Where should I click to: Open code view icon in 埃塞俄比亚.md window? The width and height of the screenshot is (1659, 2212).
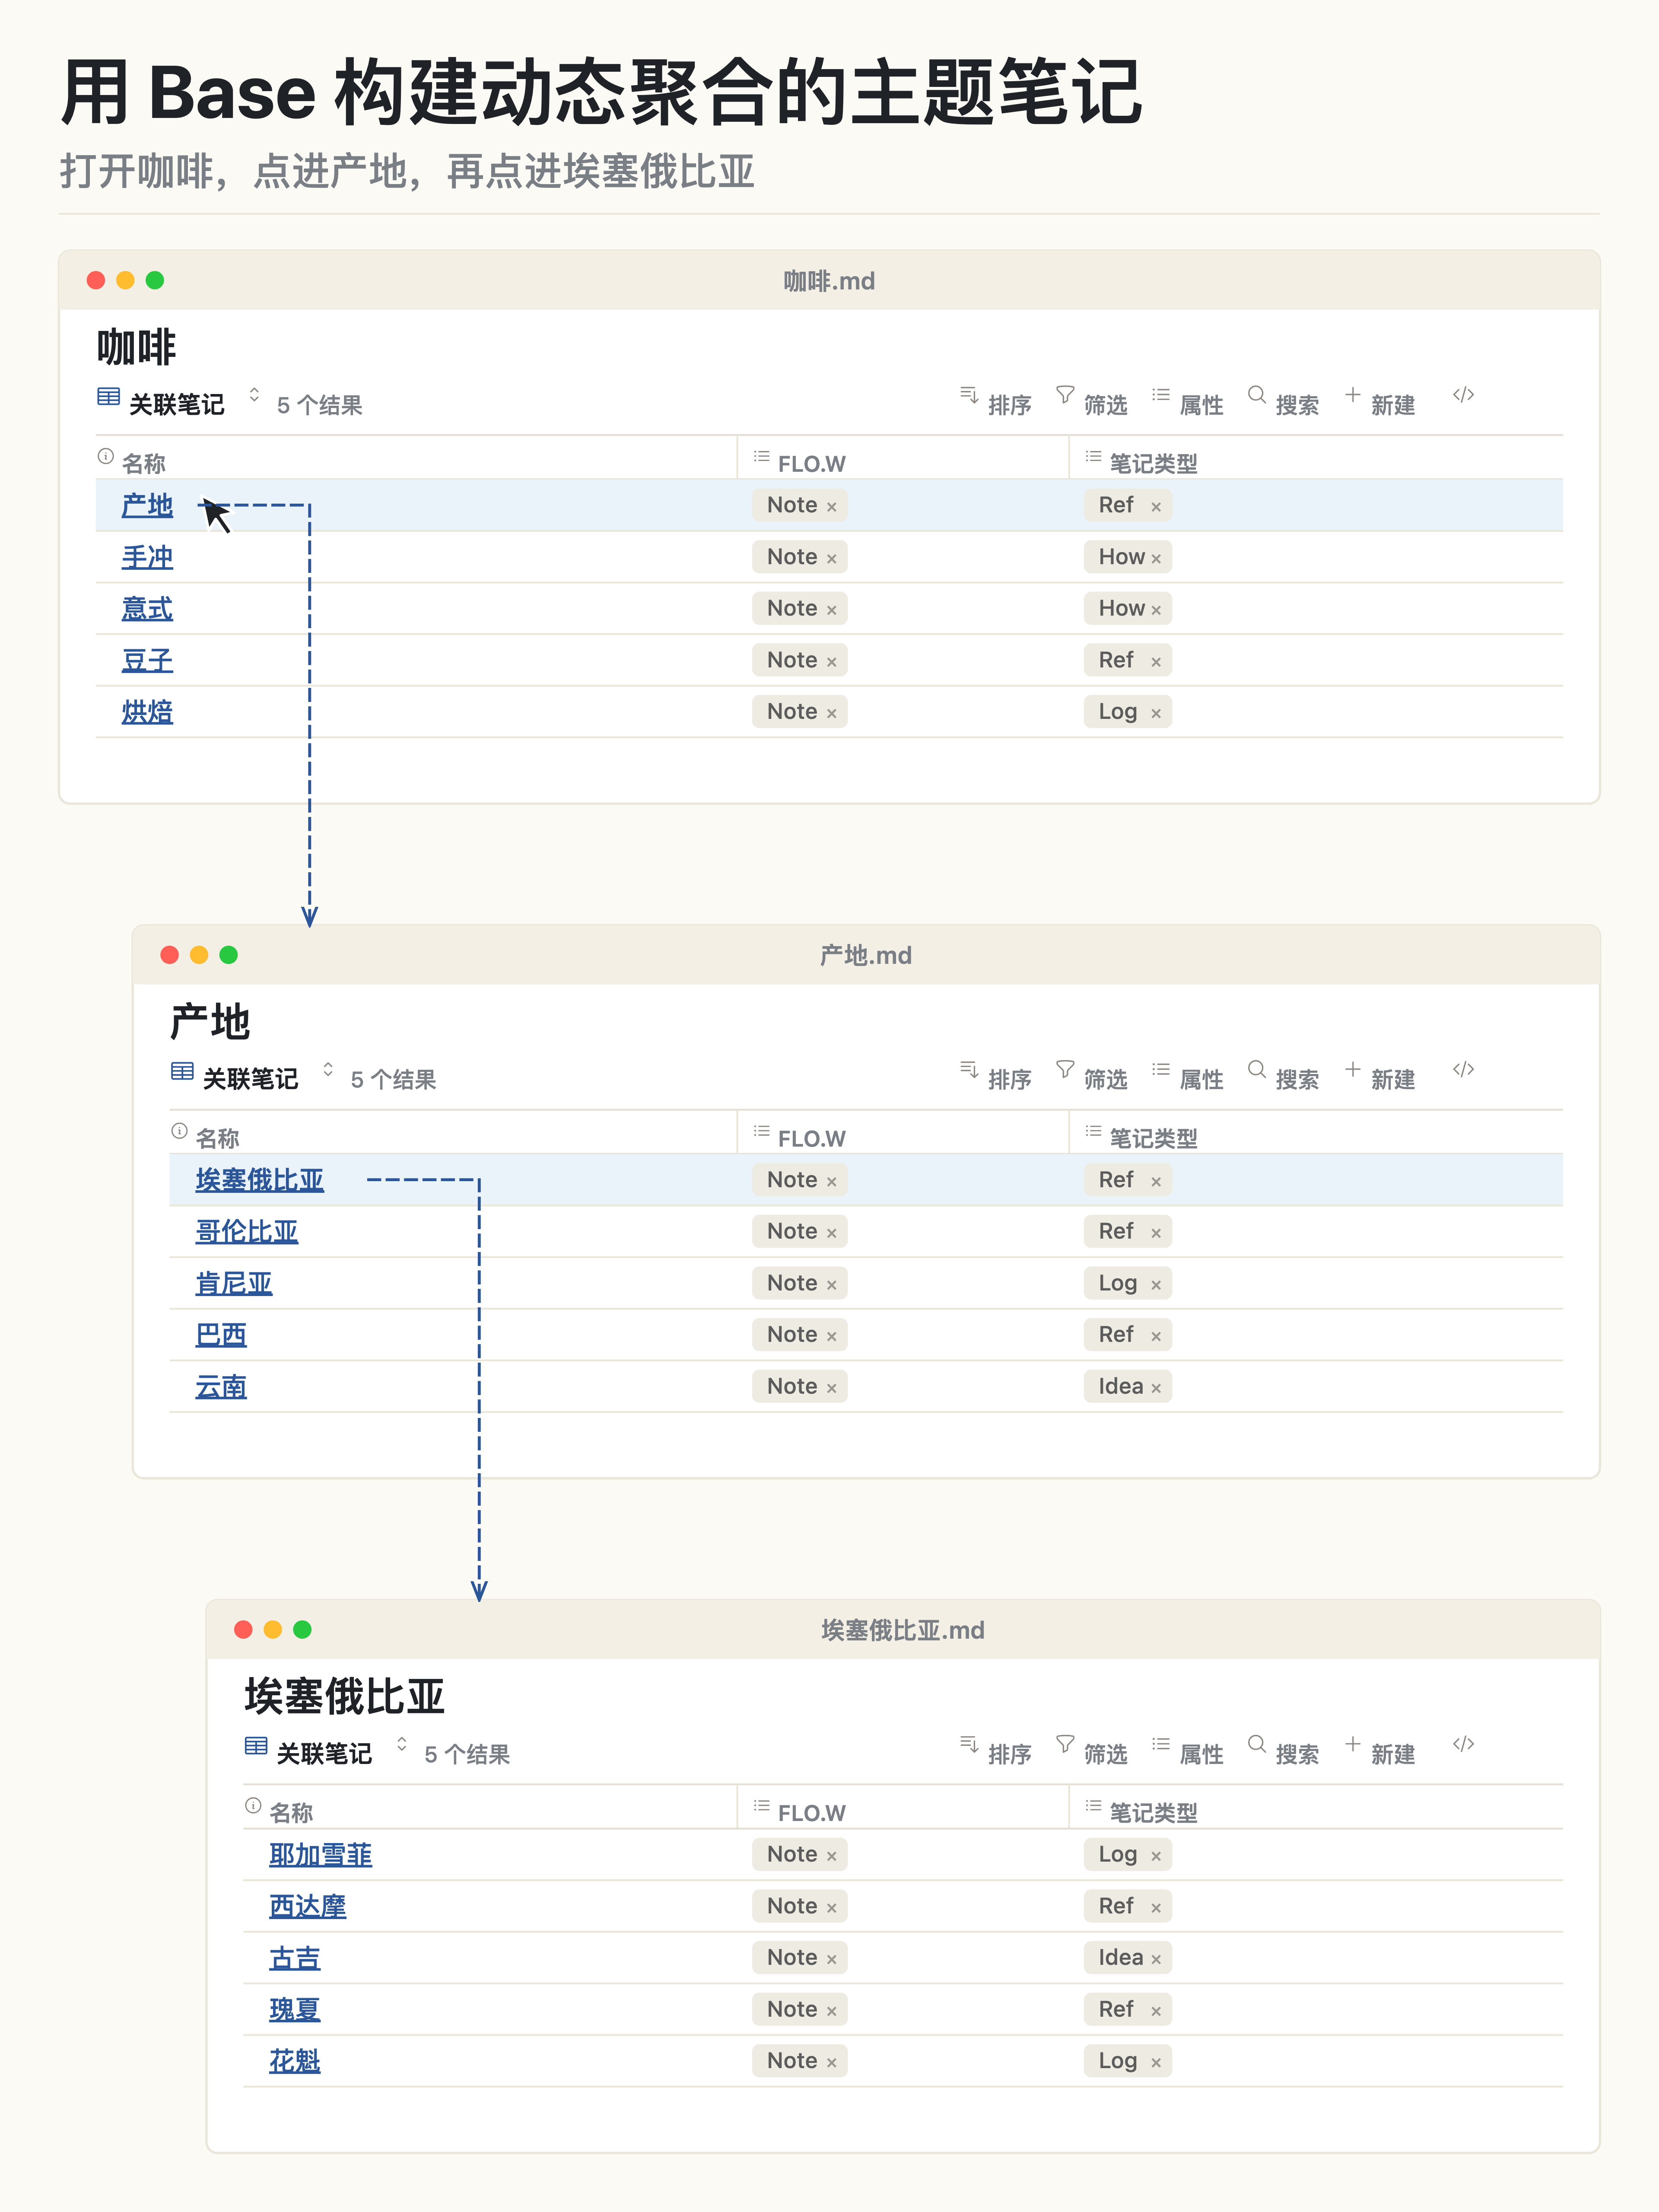(x=1463, y=1744)
